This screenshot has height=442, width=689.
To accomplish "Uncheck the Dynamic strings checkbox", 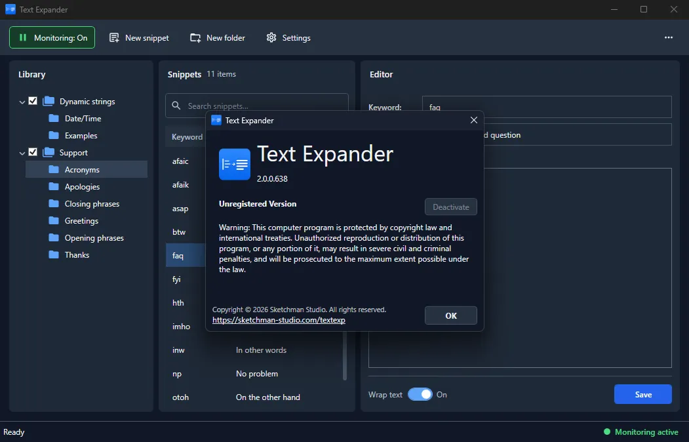I will pos(33,101).
